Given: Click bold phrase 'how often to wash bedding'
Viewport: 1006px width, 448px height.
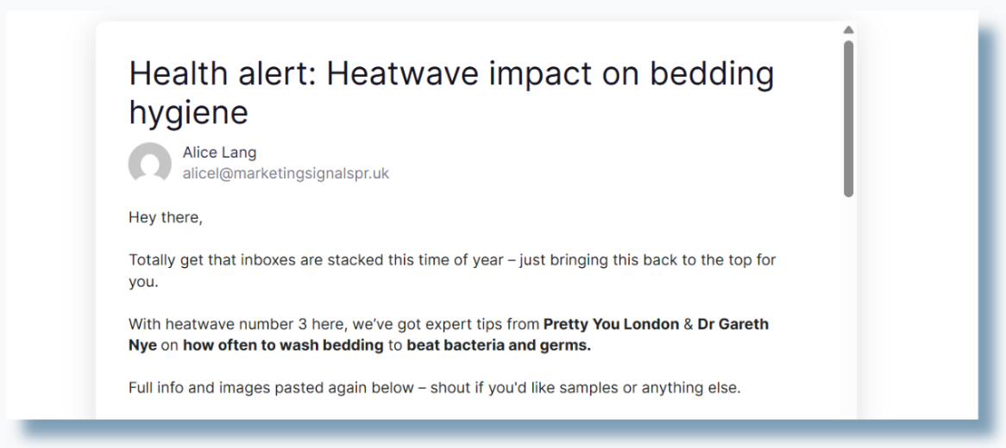Looking at the screenshot, I should pos(283,345).
